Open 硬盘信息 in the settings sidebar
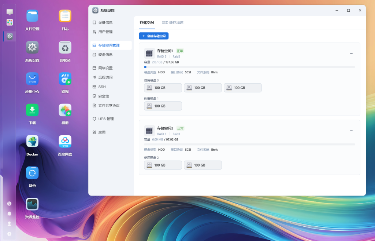 pos(105,55)
